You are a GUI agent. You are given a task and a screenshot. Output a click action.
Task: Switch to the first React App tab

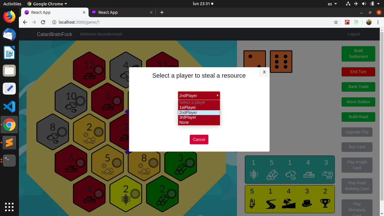click(x=55, y=12)
